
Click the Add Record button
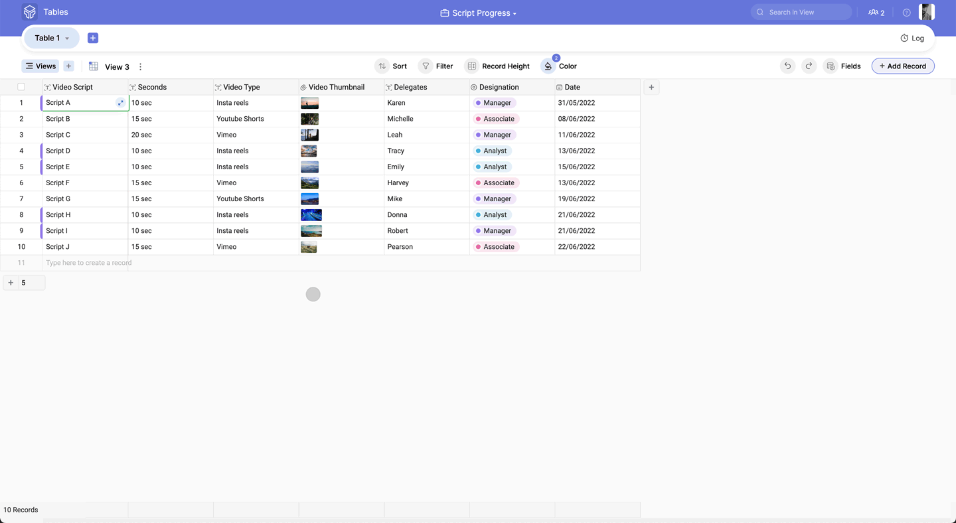903,66
